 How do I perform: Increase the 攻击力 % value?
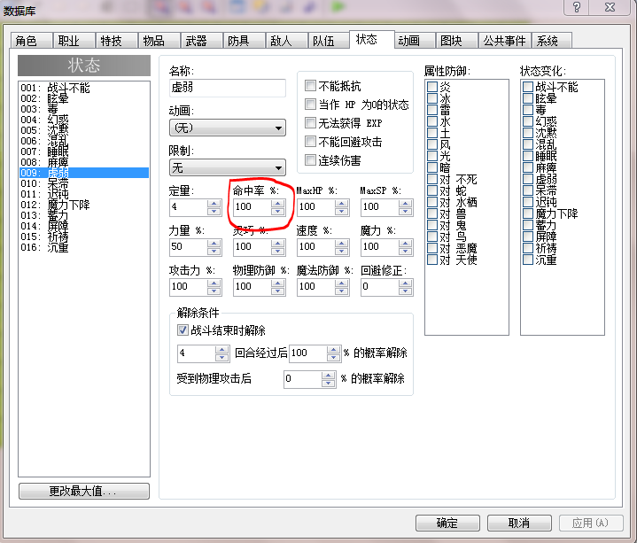pos(214,283)
